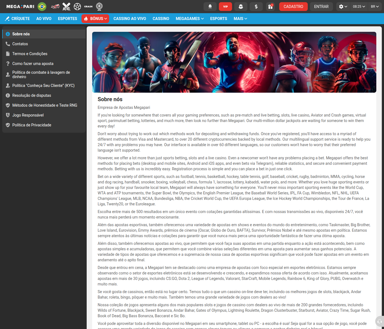Open the red VIP button

225,7
